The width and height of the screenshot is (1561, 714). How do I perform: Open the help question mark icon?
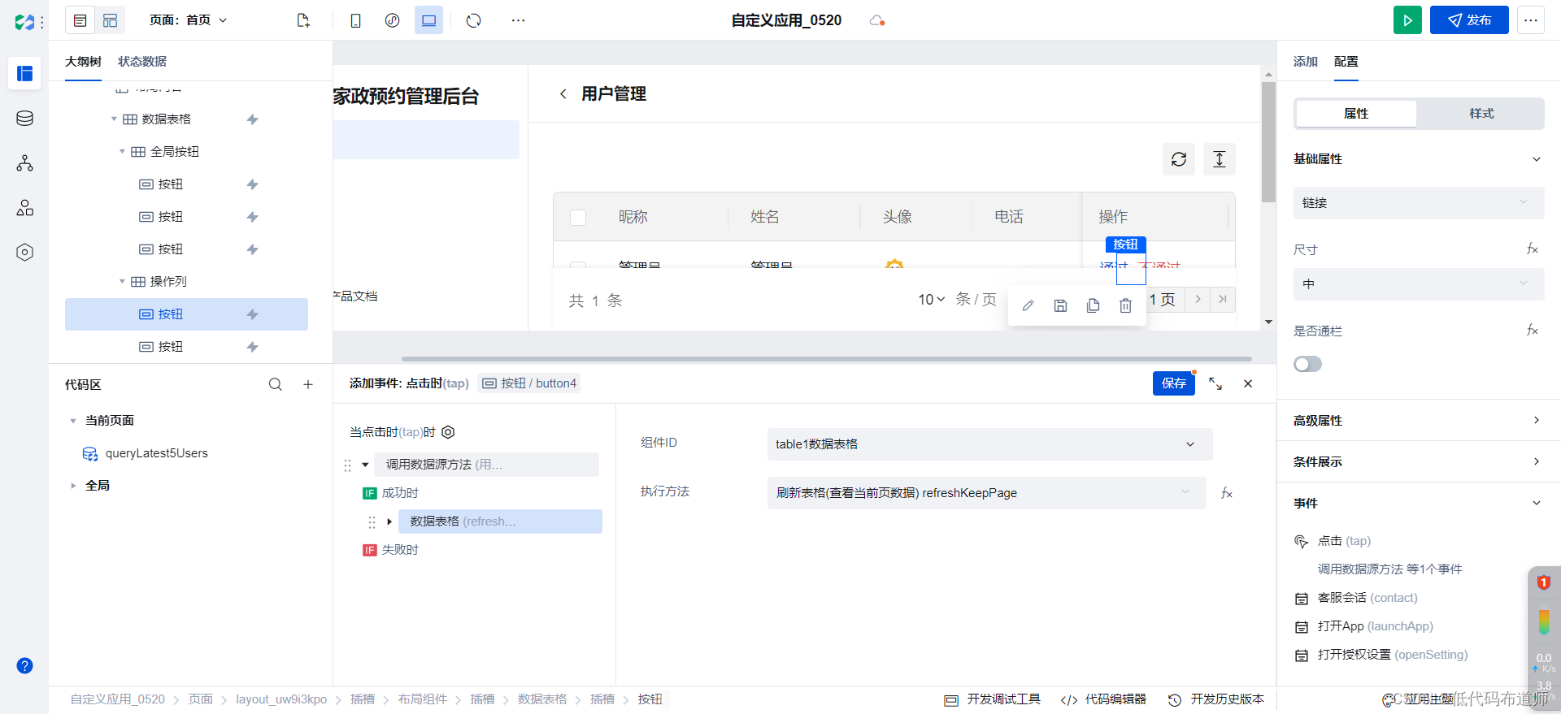pyautogui.click(x=24, y=666)
